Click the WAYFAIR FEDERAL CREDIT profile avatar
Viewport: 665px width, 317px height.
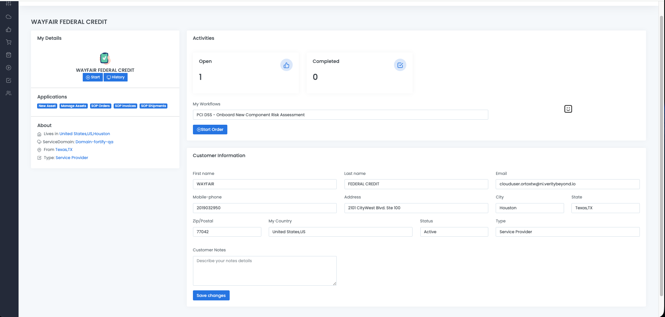[105, 58]
